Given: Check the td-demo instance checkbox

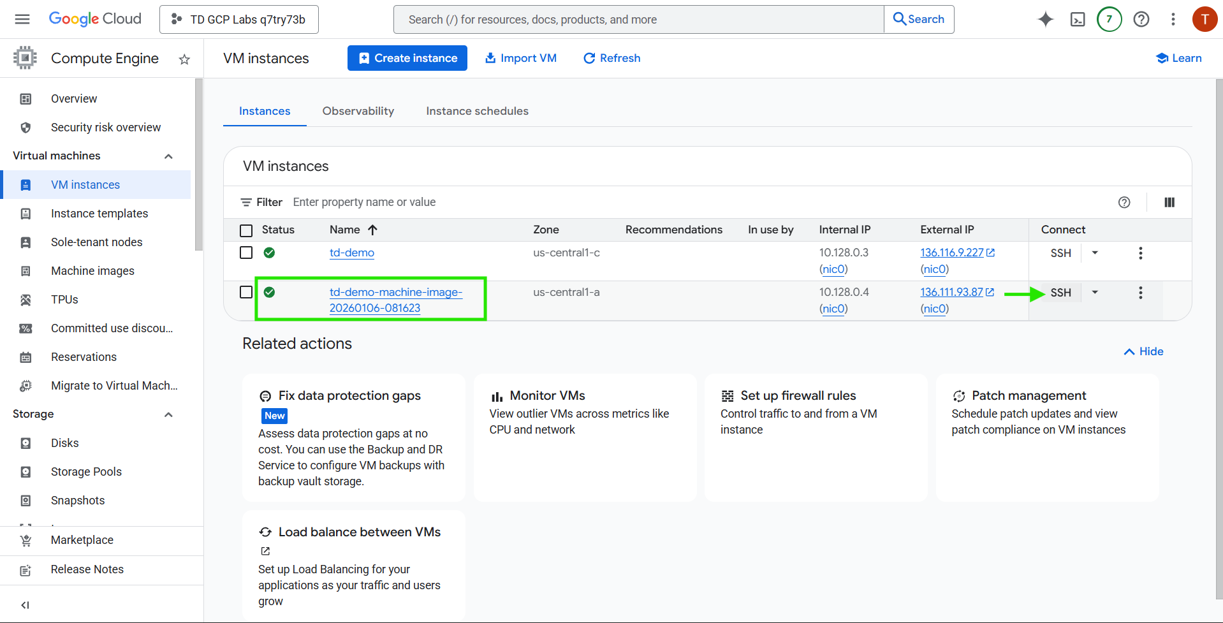Looking at the screenshot, I should point(246,253).
